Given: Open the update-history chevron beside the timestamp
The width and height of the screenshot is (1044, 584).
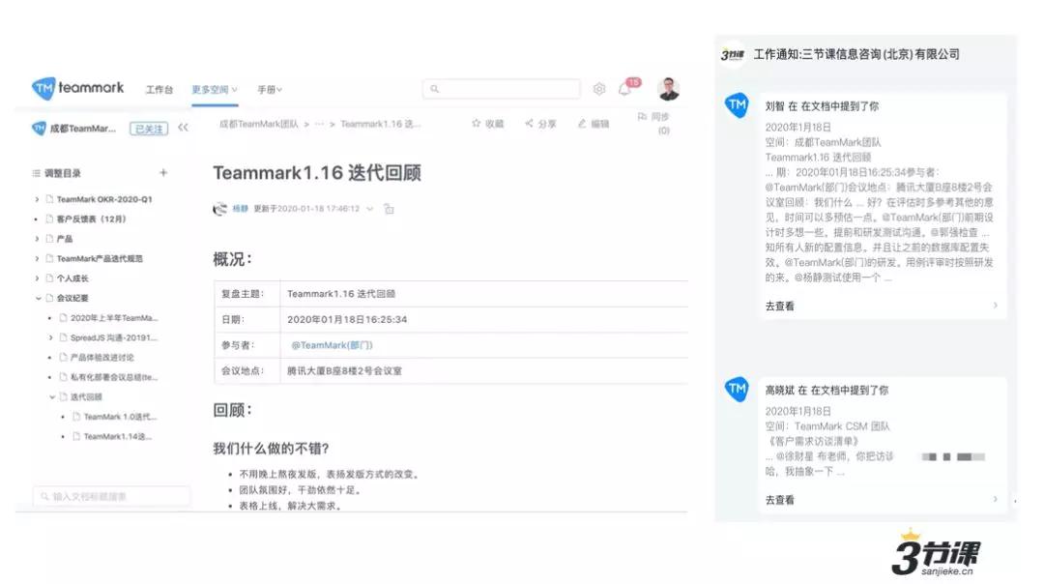Looking at the screenshot, I should point(370,209).
